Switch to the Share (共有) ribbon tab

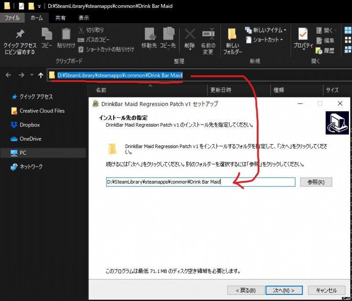pyautogui.click(x=61, y=18)
